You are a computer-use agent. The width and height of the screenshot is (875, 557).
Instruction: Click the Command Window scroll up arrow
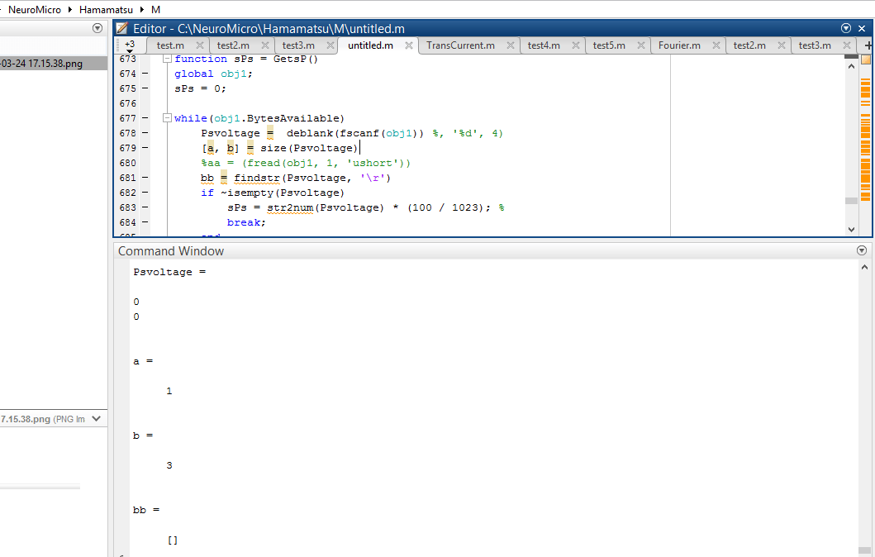coord(864,267)
